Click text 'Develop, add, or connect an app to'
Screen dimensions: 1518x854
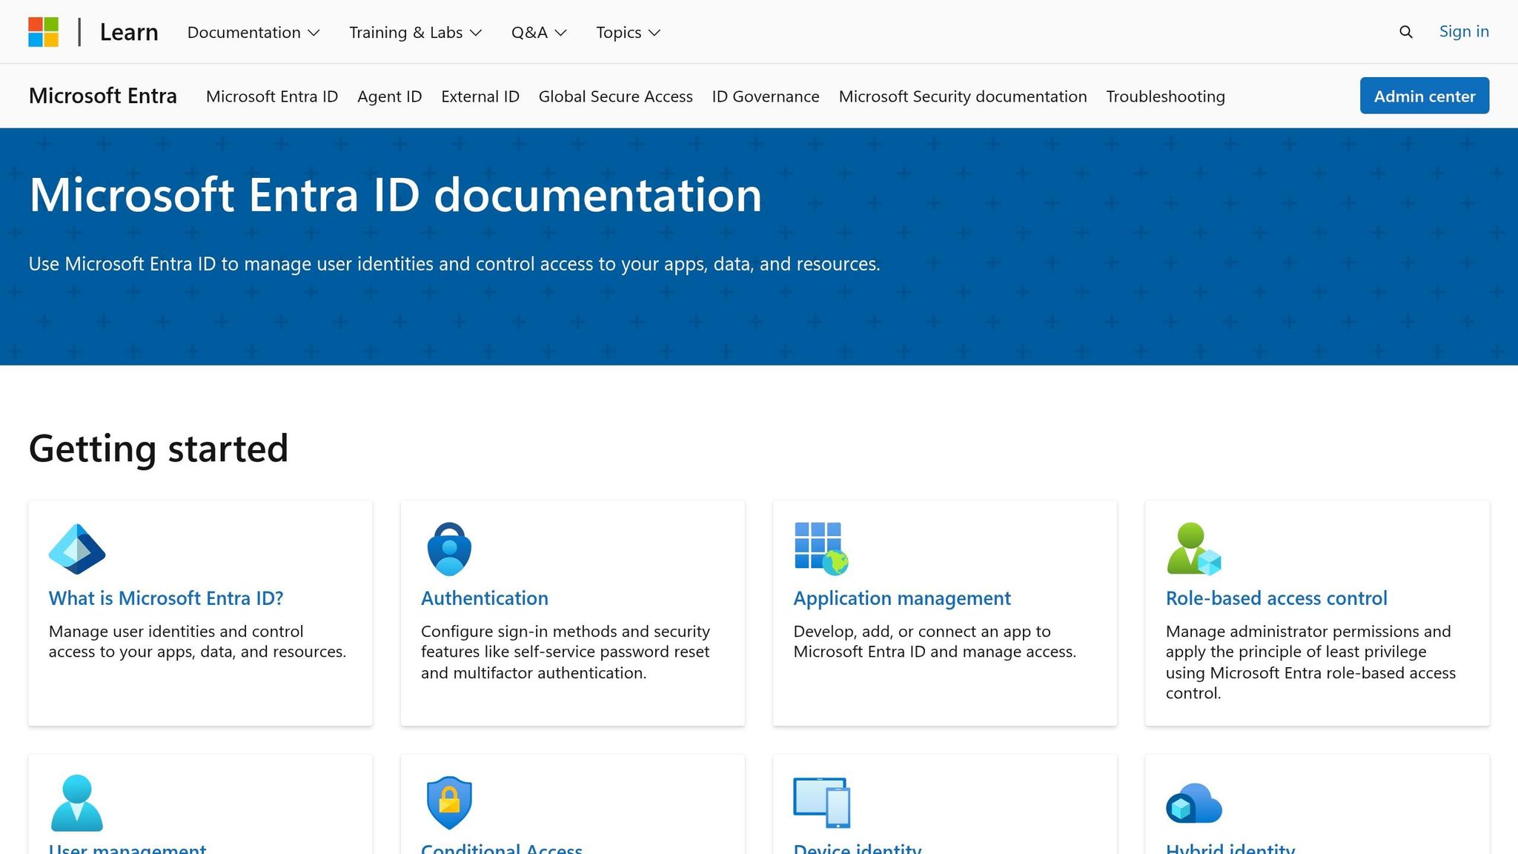(922, 632)
